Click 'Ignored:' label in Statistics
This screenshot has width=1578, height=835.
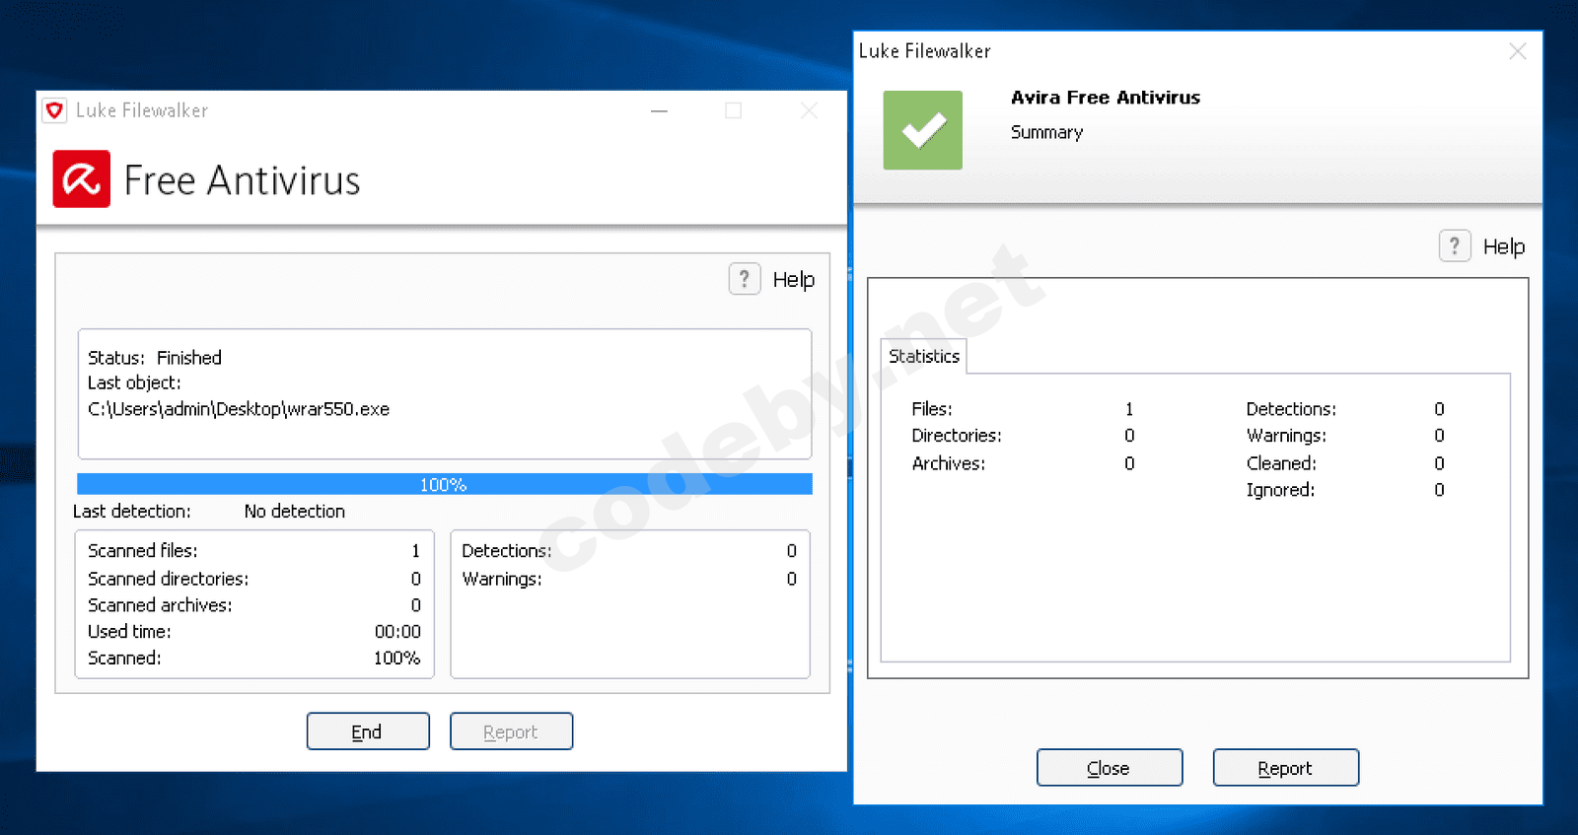coord(1280,490)
